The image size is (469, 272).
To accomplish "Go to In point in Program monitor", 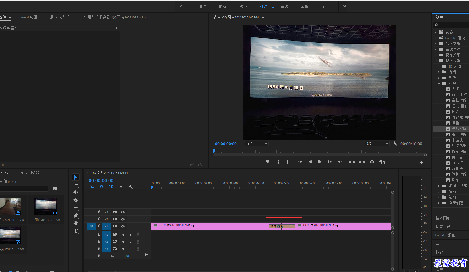I will click(300, 162).
